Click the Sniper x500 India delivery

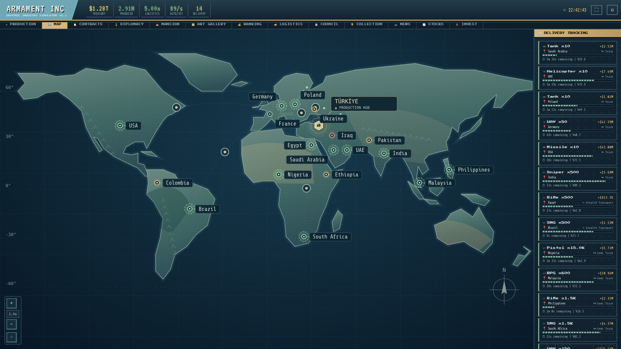pos(578,179)
